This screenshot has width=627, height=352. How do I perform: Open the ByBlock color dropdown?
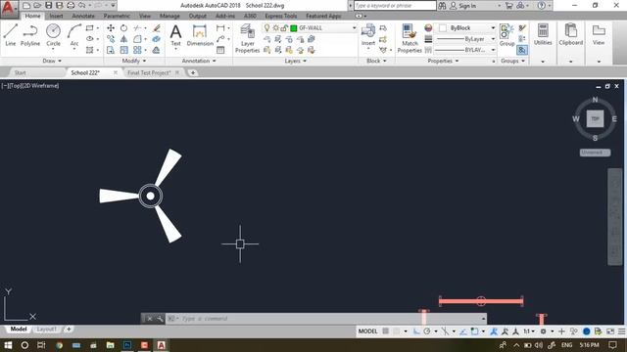point(493,28)
